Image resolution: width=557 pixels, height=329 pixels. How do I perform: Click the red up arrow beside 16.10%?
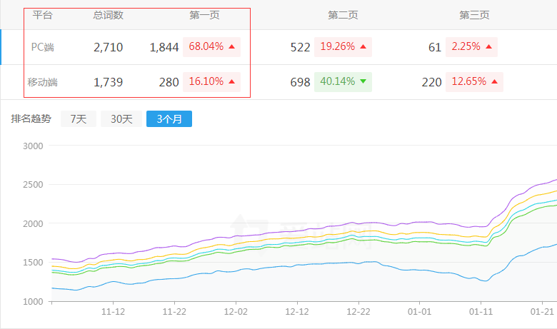coord(231,82)
